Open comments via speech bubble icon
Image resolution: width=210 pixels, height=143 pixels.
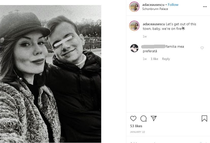pos(143,119)
